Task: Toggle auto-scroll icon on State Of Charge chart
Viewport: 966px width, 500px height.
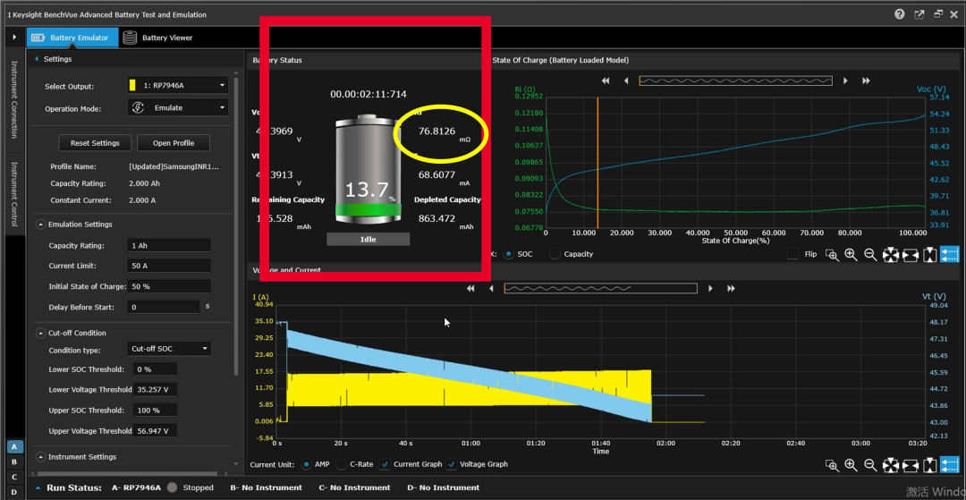Action: (x=950, y=254)
